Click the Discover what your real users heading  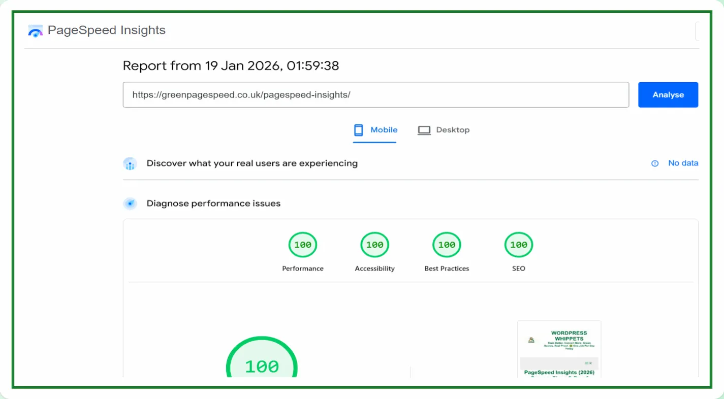[x=252, y=163]
